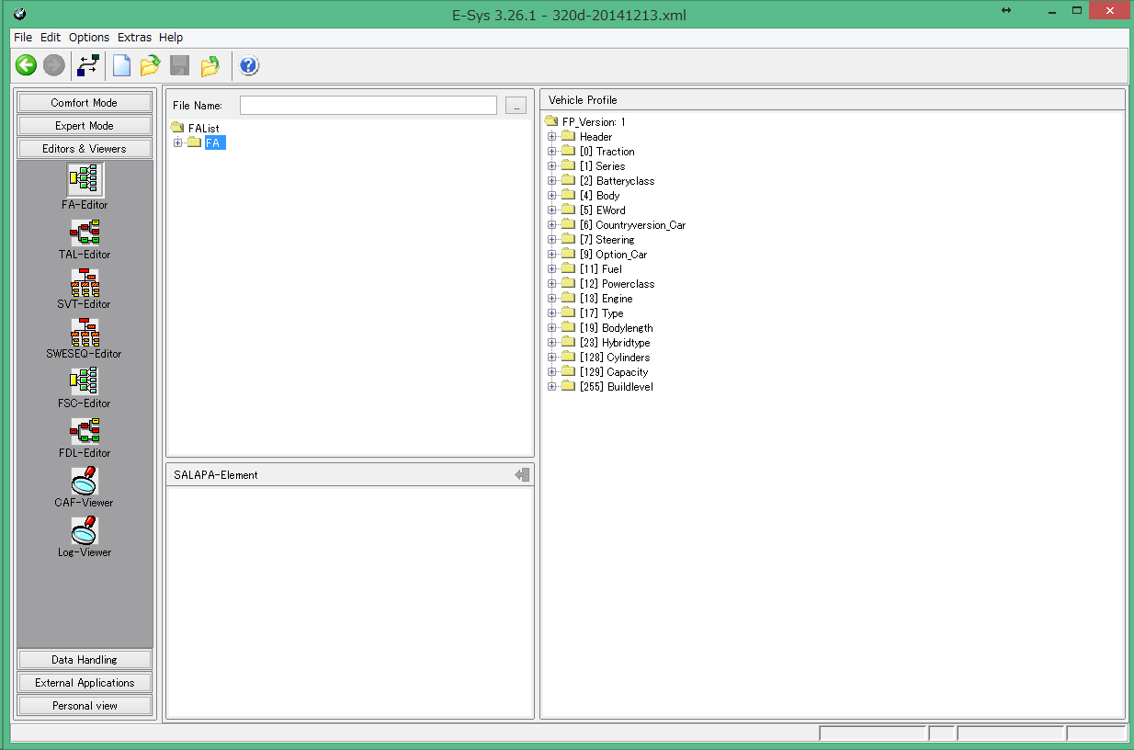Expand the [17] Type node
Image resolution: width=1134 pixels, height=750 pixels.
pos(552,312)
